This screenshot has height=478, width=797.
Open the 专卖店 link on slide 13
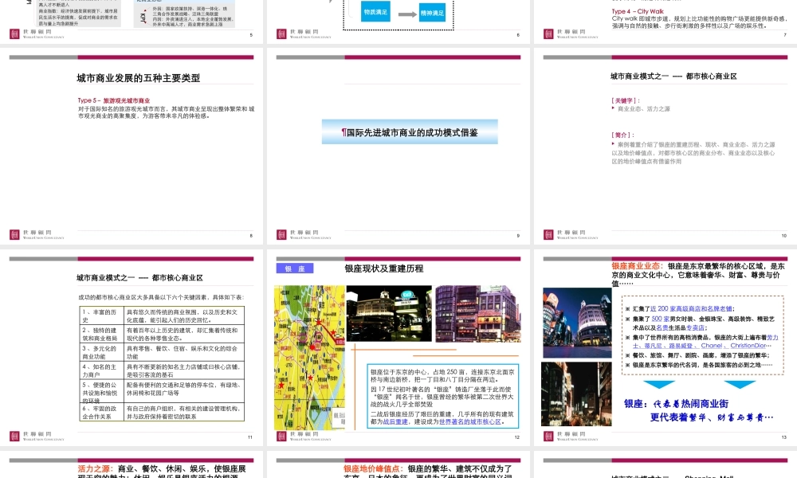click(x=695, y=327)
